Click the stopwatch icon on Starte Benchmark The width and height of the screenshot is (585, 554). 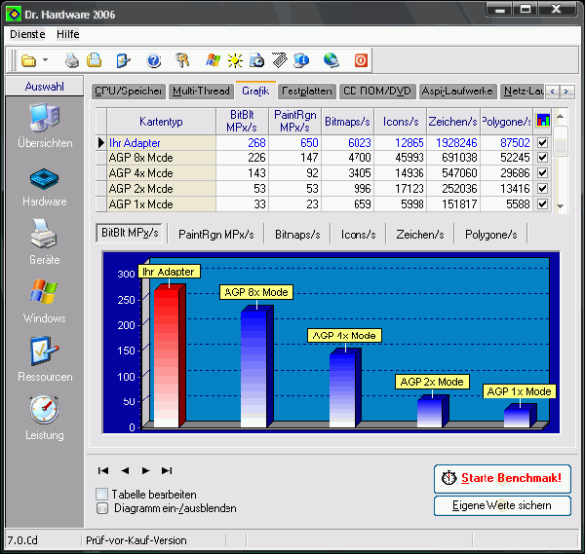pyautogui.click(x=448, y=478)
